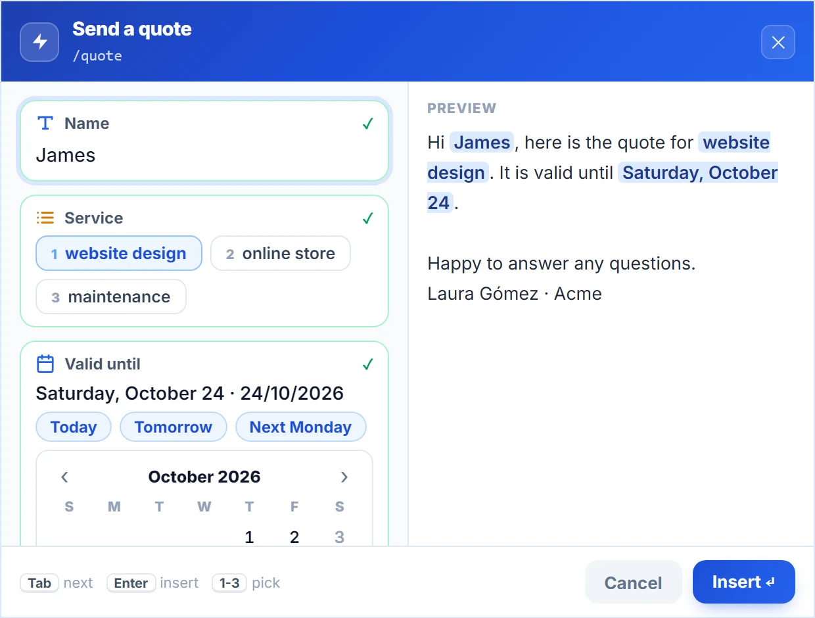Click the calendar icon beside Valid until

click(x=45, y=364)
